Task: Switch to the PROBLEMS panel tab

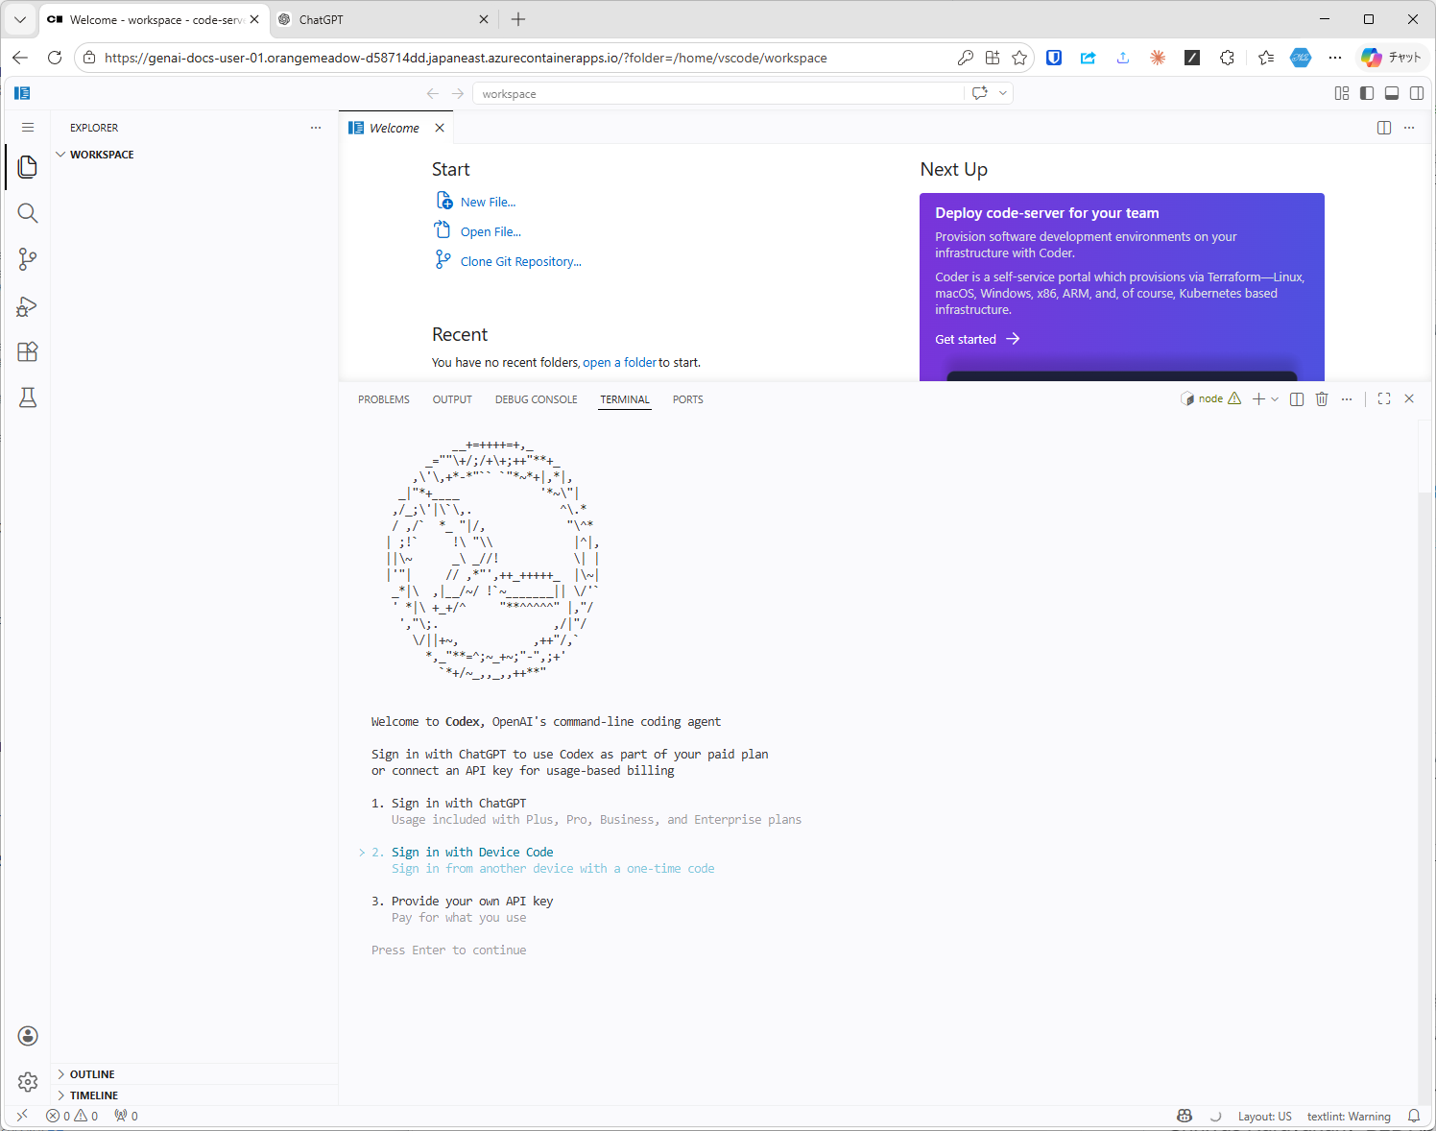Action: 384,399
